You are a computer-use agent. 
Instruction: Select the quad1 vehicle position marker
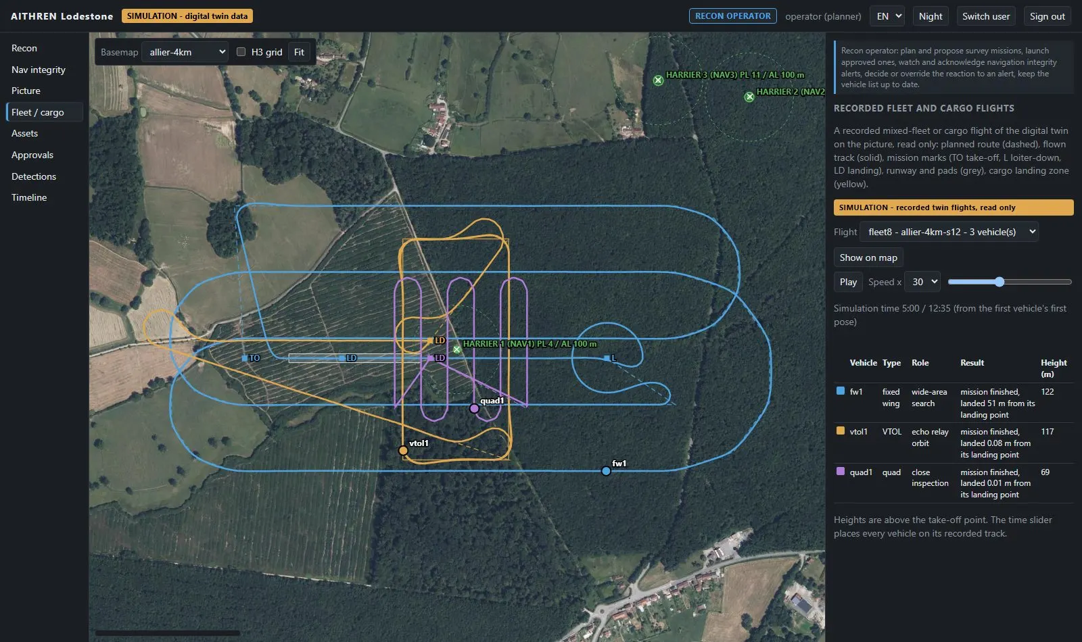[474, 408]
